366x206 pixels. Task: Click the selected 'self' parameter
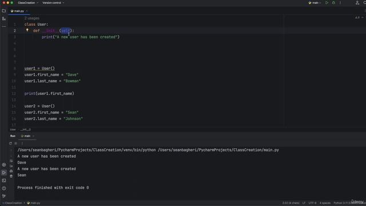pos(66,30)
